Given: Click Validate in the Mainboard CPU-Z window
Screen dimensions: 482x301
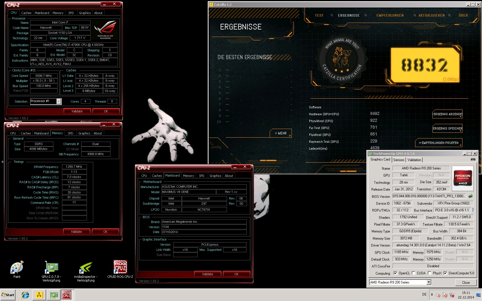Looking at the screenshot, I should pos(207,274).
